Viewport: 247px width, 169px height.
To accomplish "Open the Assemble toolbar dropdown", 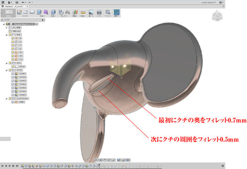I will coord(64,16).
